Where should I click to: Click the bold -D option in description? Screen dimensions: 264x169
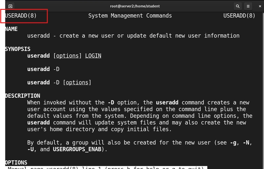coord(111,103)
